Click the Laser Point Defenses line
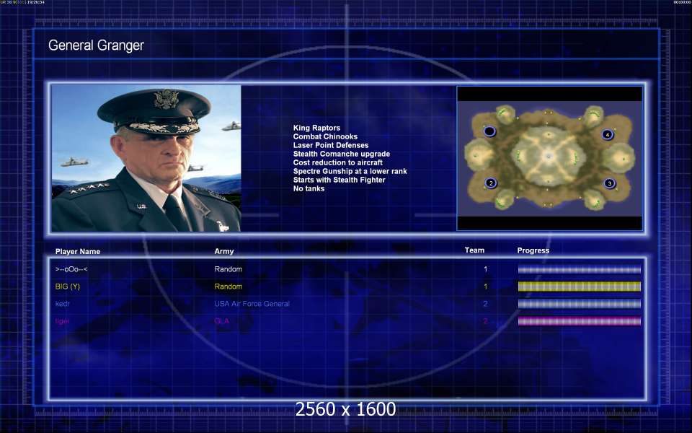 [331, 145]
